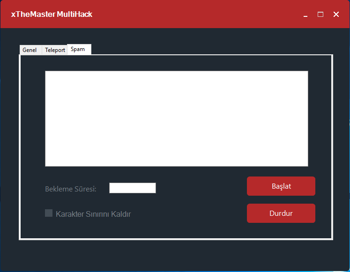Image resolution: width=350 pixels, height=272 pixels.
Task: Maximize the xTheMaster MultiHack window
Action: (x=320, y=15)
